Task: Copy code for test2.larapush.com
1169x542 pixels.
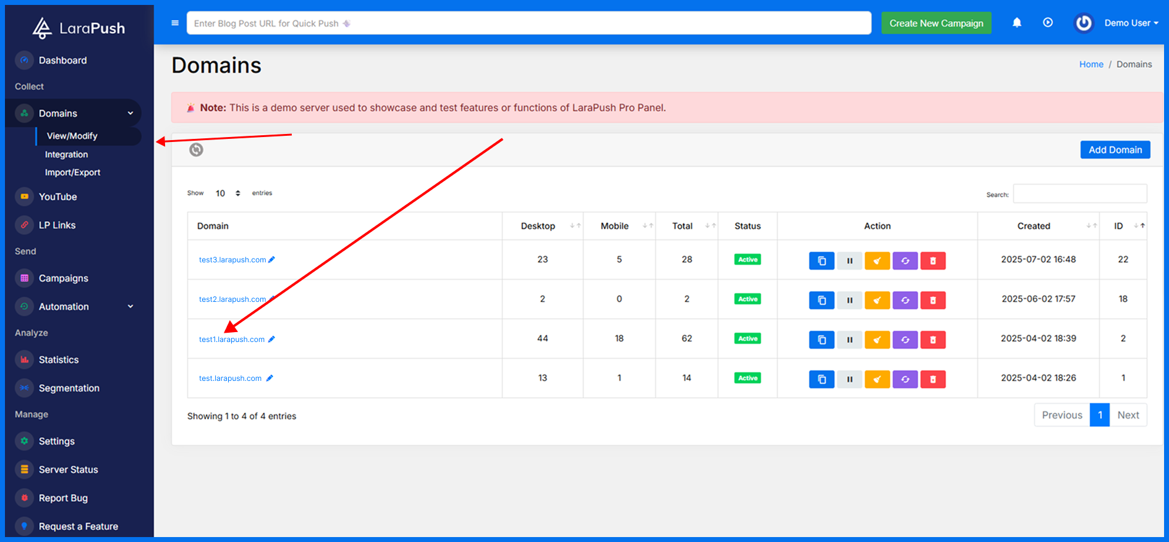Action: click(822, 300)
